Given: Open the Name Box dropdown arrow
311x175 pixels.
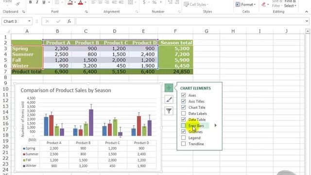Looking at the screenshot, I should point(29,21).
